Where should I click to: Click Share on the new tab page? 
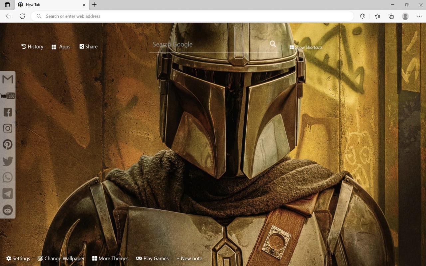click(89, 47)
